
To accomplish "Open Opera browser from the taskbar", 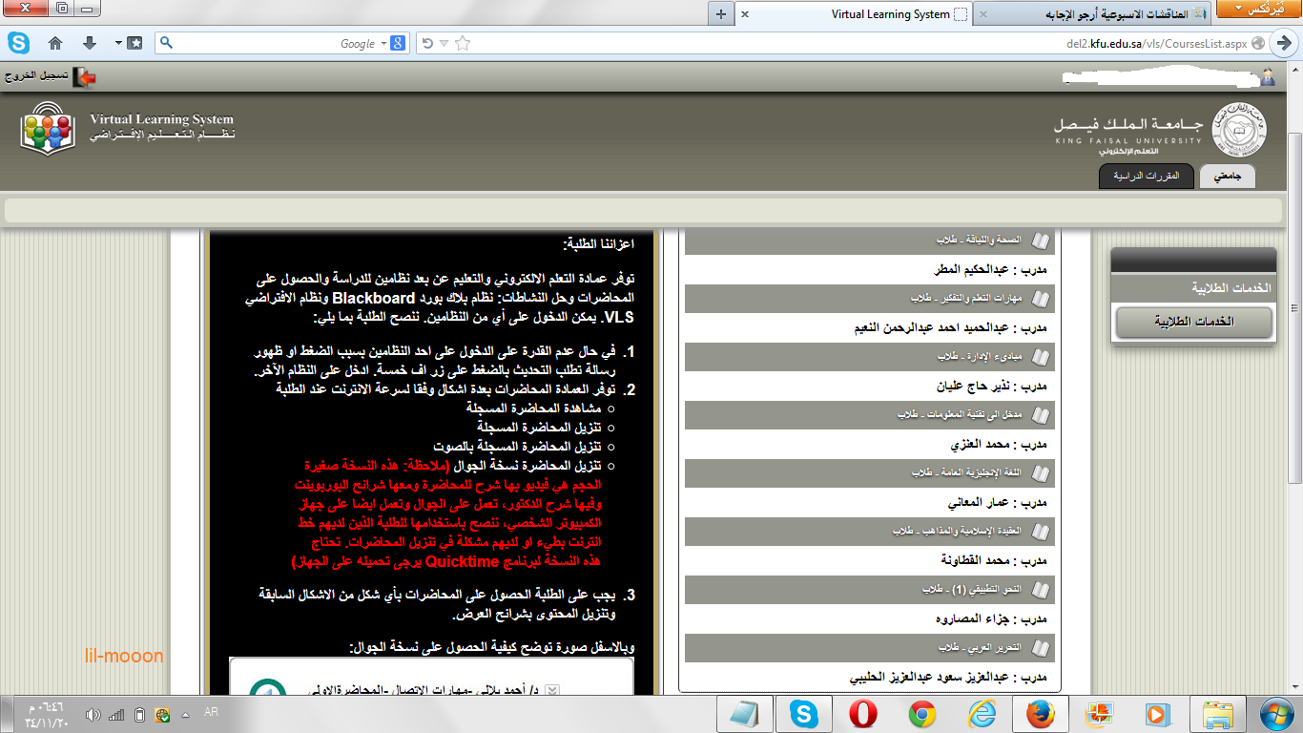I will pyautogui.click(x=863, y=714).
